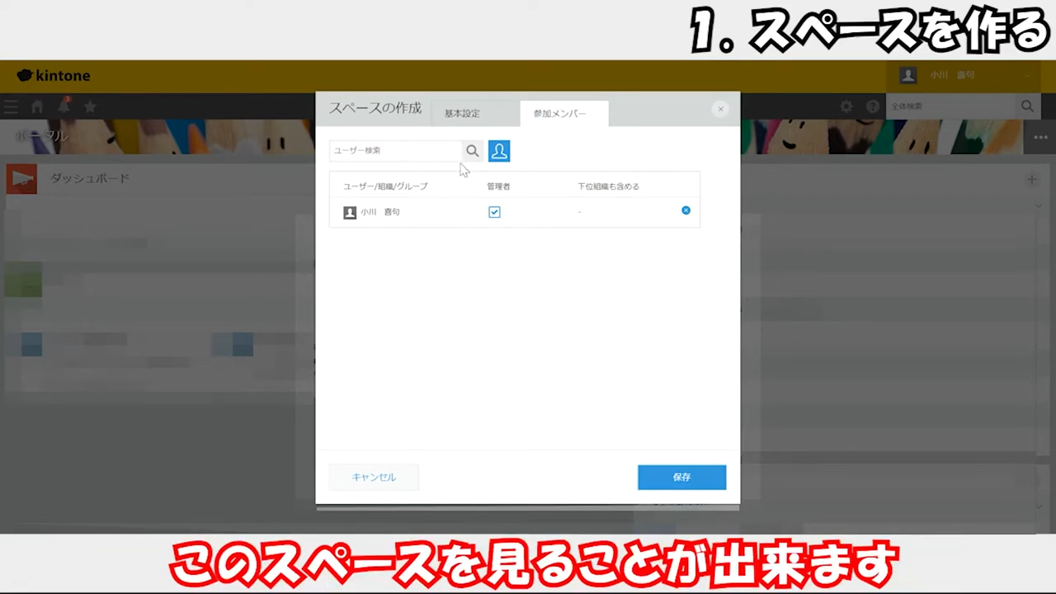Screen dimensions: 1056x594
Task: Click the blue organization/user picker icon
Action: [x=499, y=151]
